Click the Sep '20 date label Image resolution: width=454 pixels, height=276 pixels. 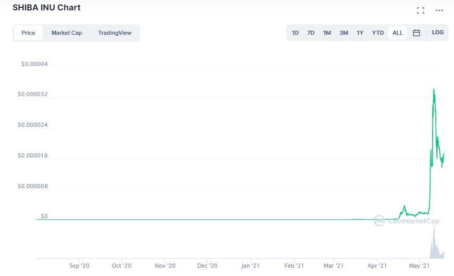pos(79,266)
